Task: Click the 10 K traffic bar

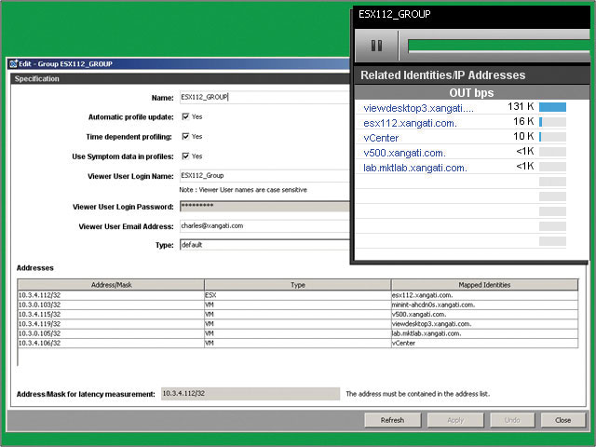Action: point(552,137)
